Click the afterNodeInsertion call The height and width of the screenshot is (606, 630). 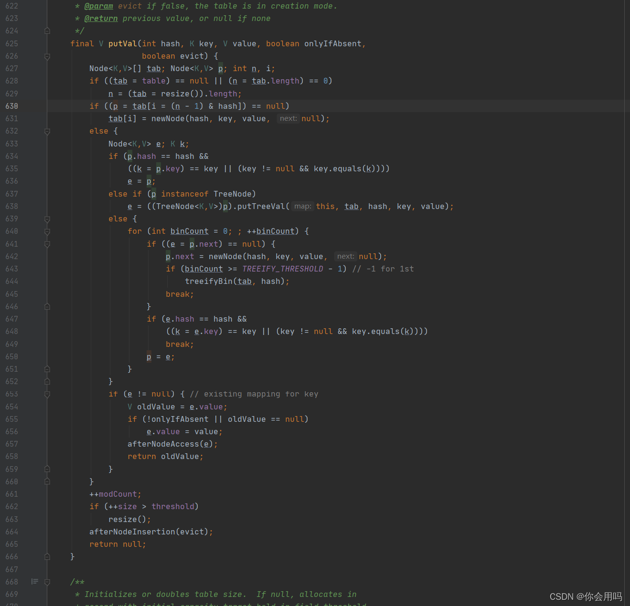coord(132,532)
